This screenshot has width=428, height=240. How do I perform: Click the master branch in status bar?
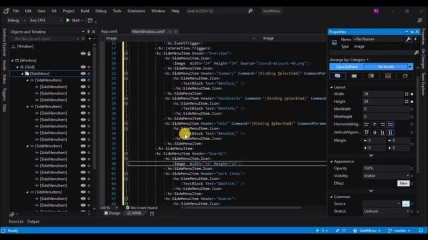pyautogui.click(x=399, y=231)
